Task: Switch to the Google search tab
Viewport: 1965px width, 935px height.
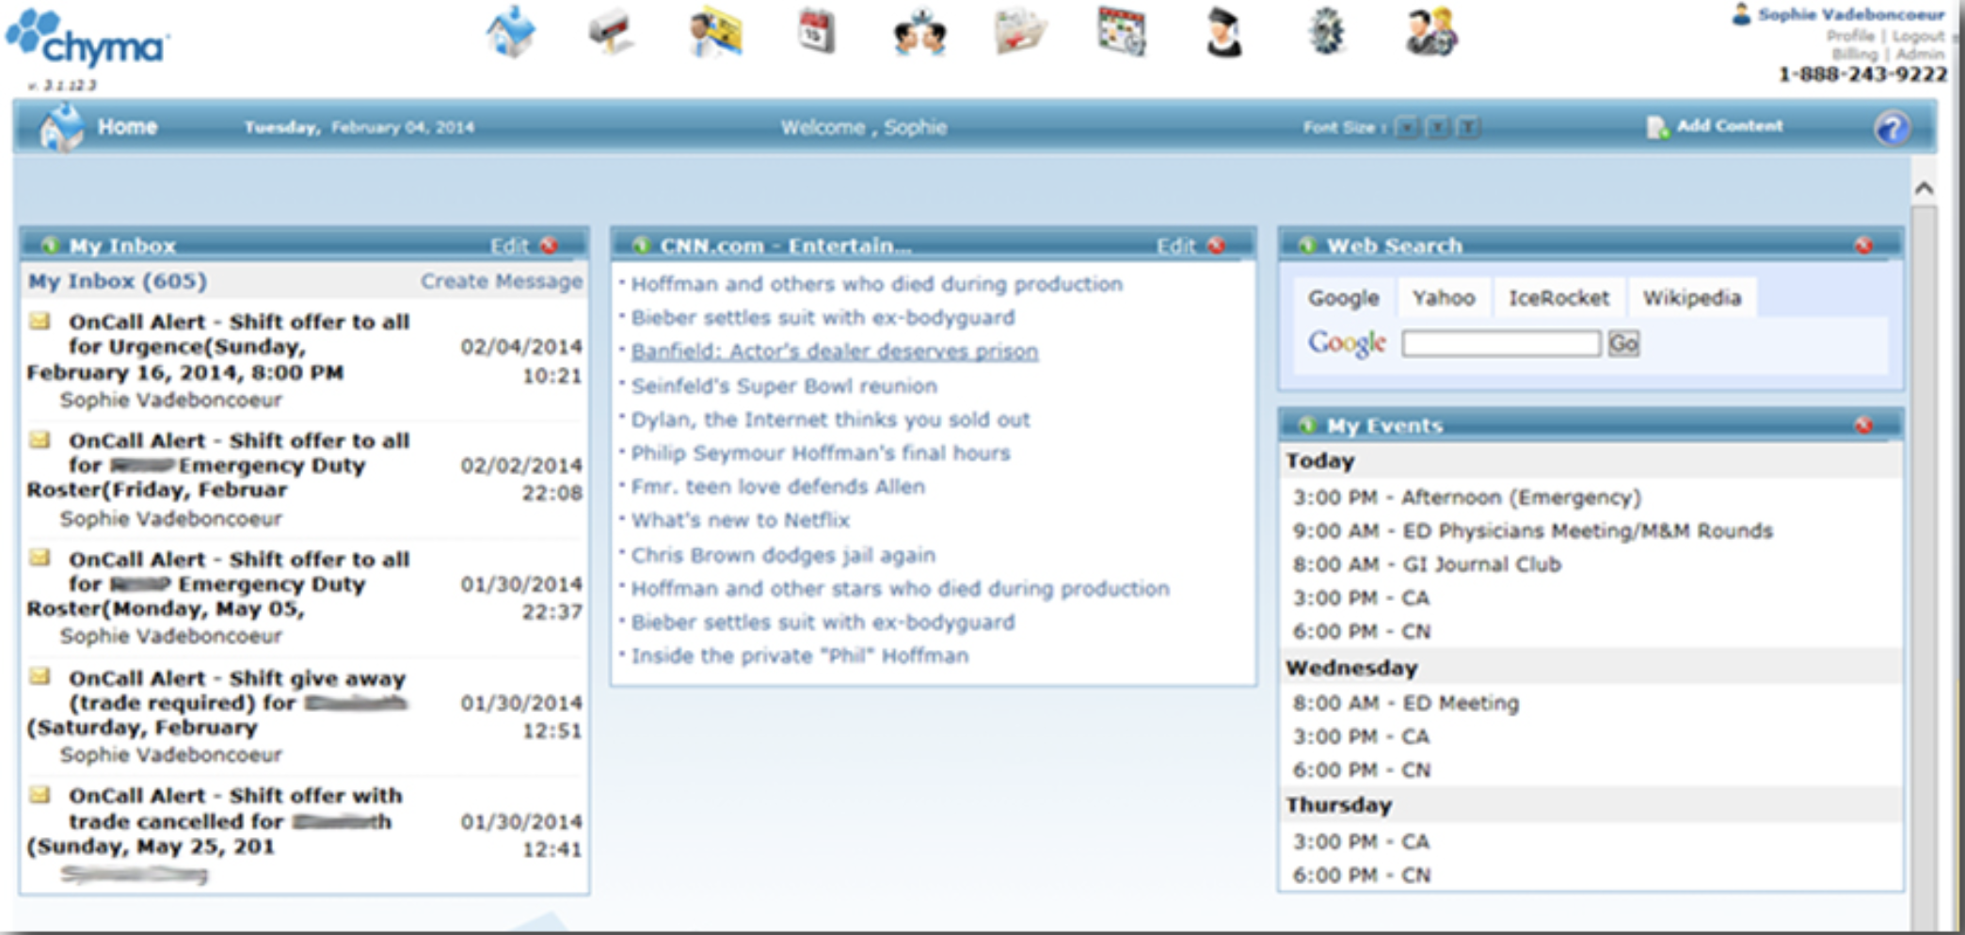Action: tap(1343, 298)
